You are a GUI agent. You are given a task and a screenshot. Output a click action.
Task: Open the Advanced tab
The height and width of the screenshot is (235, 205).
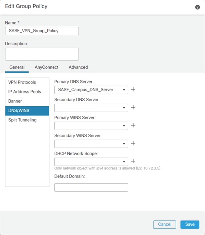(x=78, y=67)
